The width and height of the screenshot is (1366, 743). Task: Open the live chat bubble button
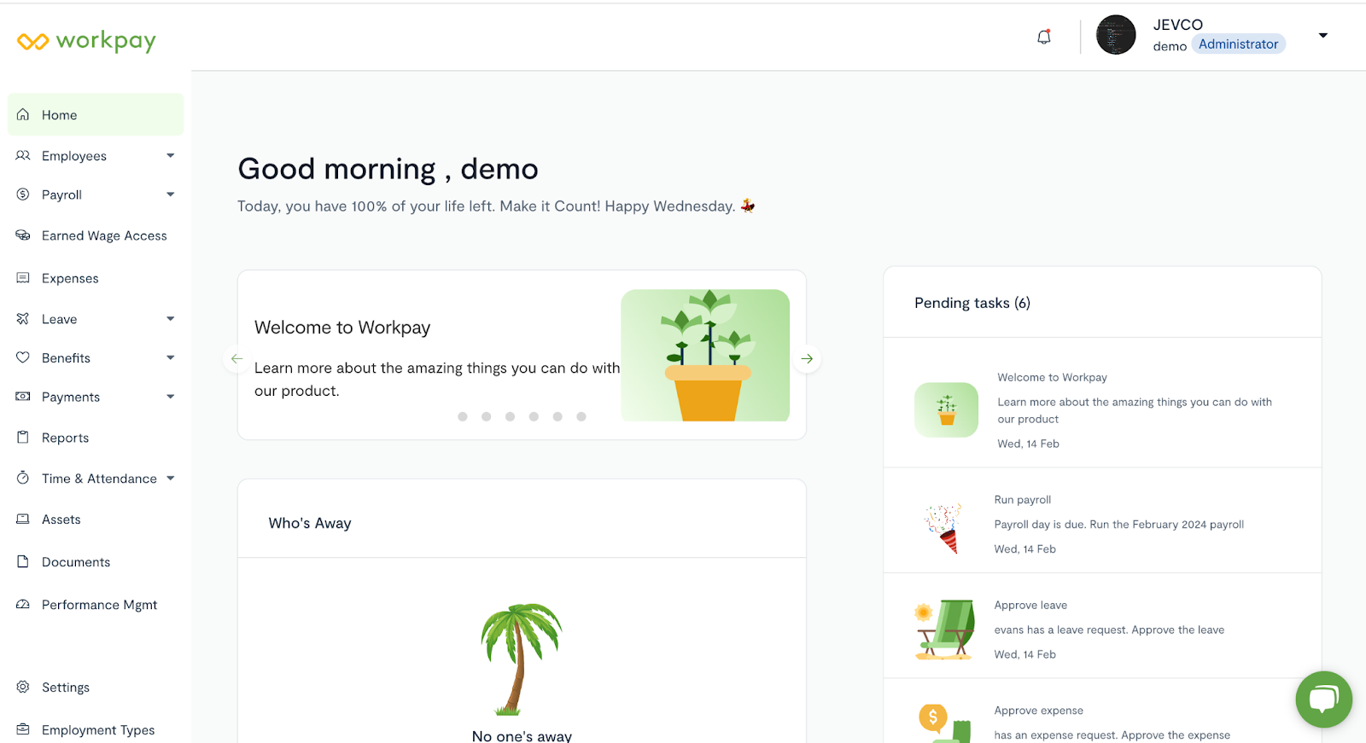tap(1323, 699)
